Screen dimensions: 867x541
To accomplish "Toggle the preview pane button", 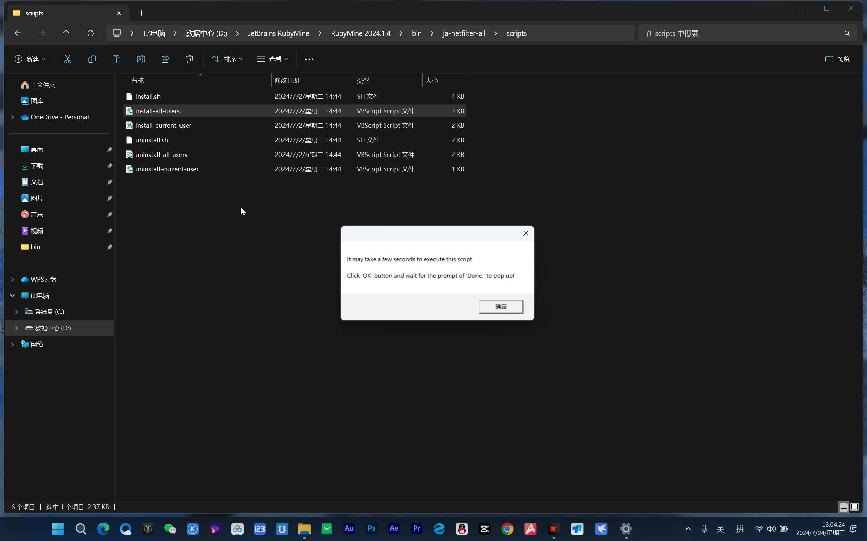I will tap(837, 60).
